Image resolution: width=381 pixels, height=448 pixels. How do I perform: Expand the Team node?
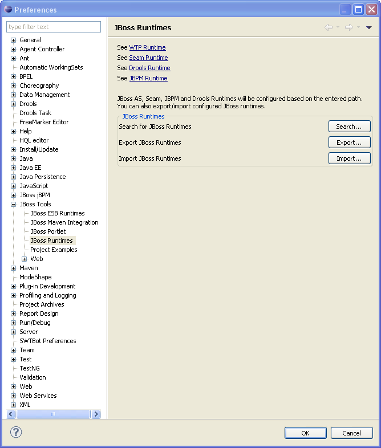13,350
